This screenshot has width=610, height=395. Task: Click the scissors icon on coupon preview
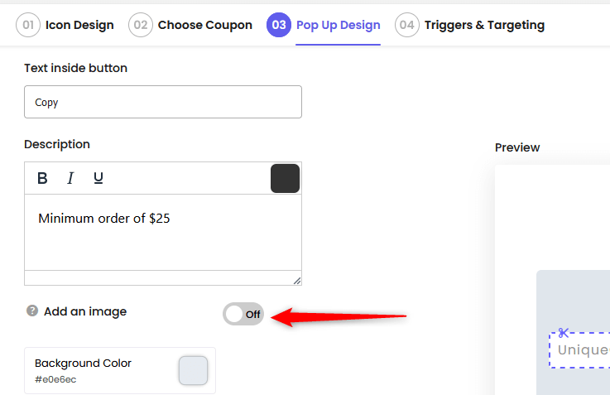click(564, 333)
